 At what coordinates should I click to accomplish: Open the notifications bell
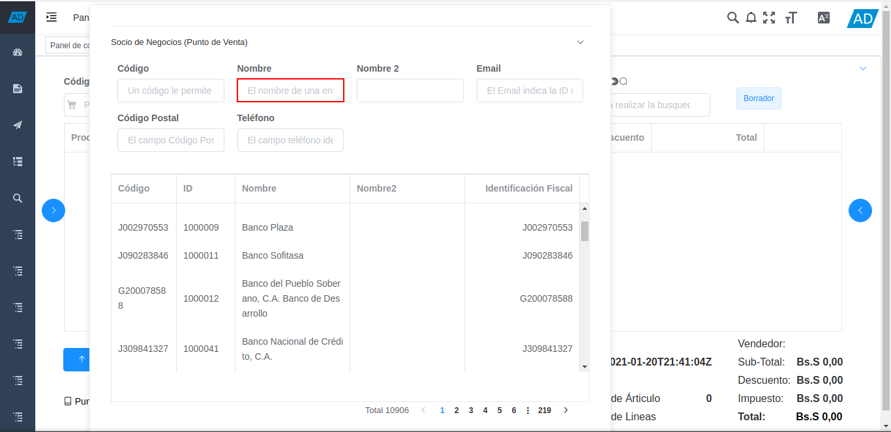pos(751,18)
